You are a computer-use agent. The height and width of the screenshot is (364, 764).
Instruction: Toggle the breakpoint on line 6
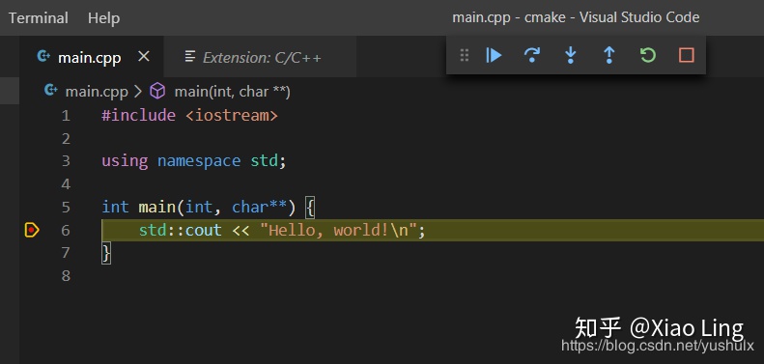pos(32,230)
